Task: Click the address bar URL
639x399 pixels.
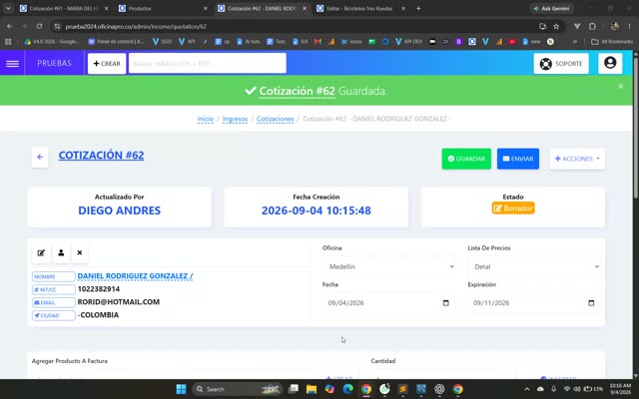Action: pyautogui.click(x=136, y=27)
